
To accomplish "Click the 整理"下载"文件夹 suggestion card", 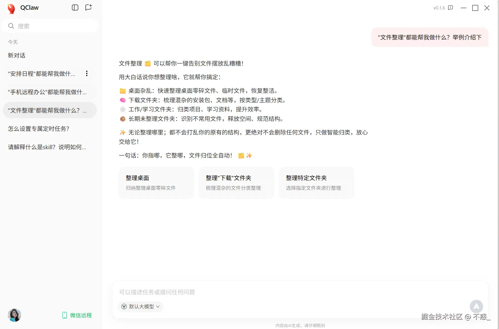I will coord(236,183).
